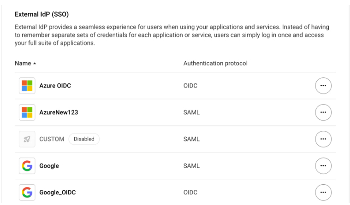Open the Google_OIDC provider entry

[58, 192]
